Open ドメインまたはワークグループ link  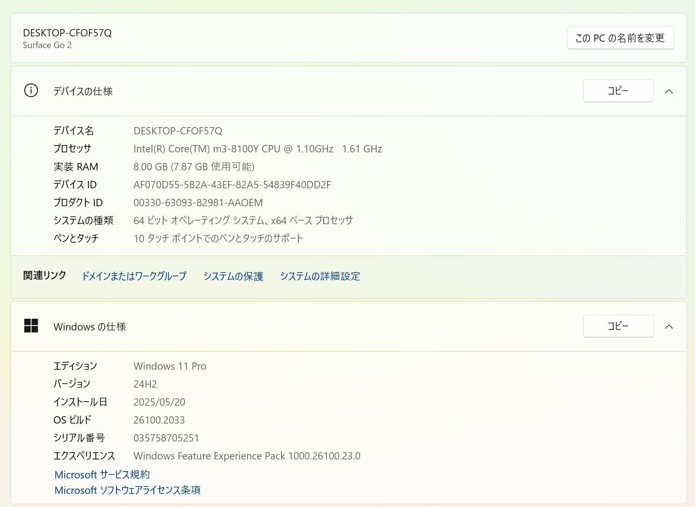tap(134, 276)
